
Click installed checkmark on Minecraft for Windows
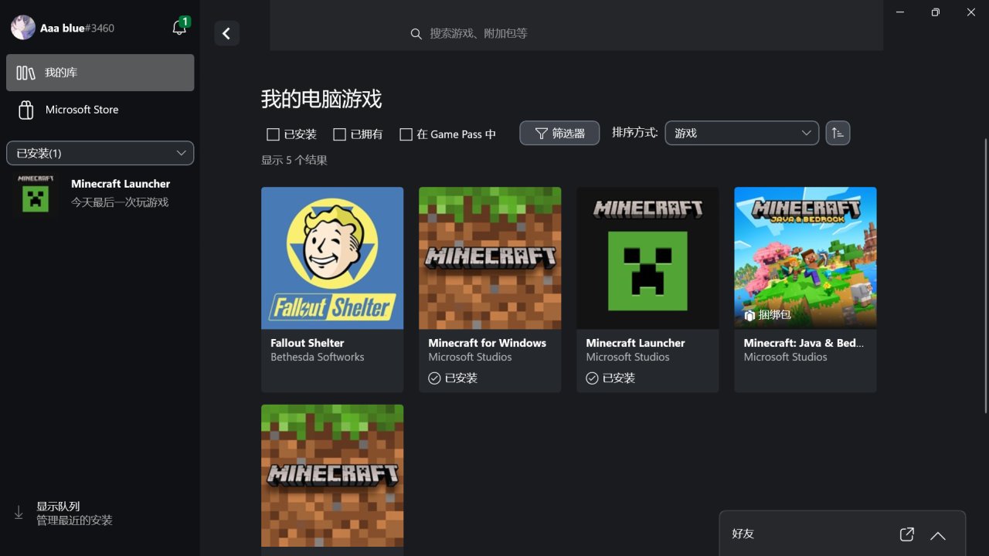point(434,378)
